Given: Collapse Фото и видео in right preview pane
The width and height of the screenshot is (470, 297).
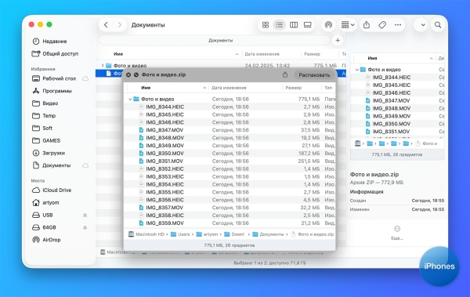Looking at the screenshot, I should (x=356, y=70).
